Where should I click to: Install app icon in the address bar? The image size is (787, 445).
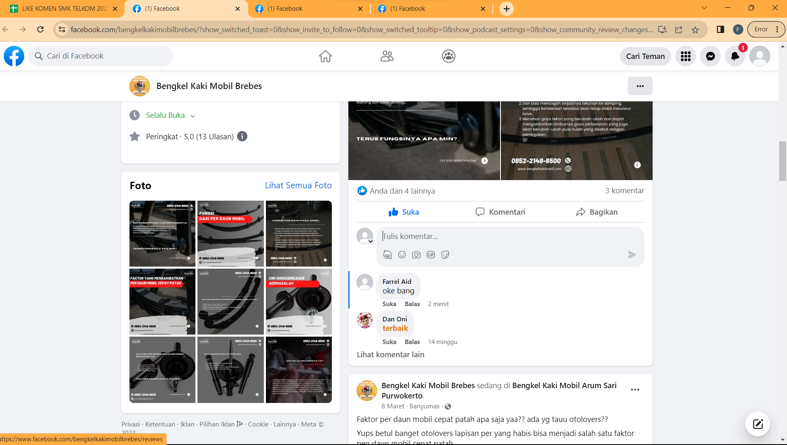pyautogui.click(x=662, y=29)
